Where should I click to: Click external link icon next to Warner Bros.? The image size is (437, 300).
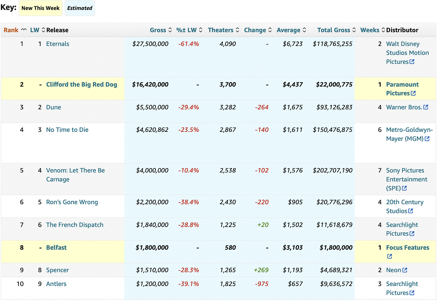click(x=426, y=107)
